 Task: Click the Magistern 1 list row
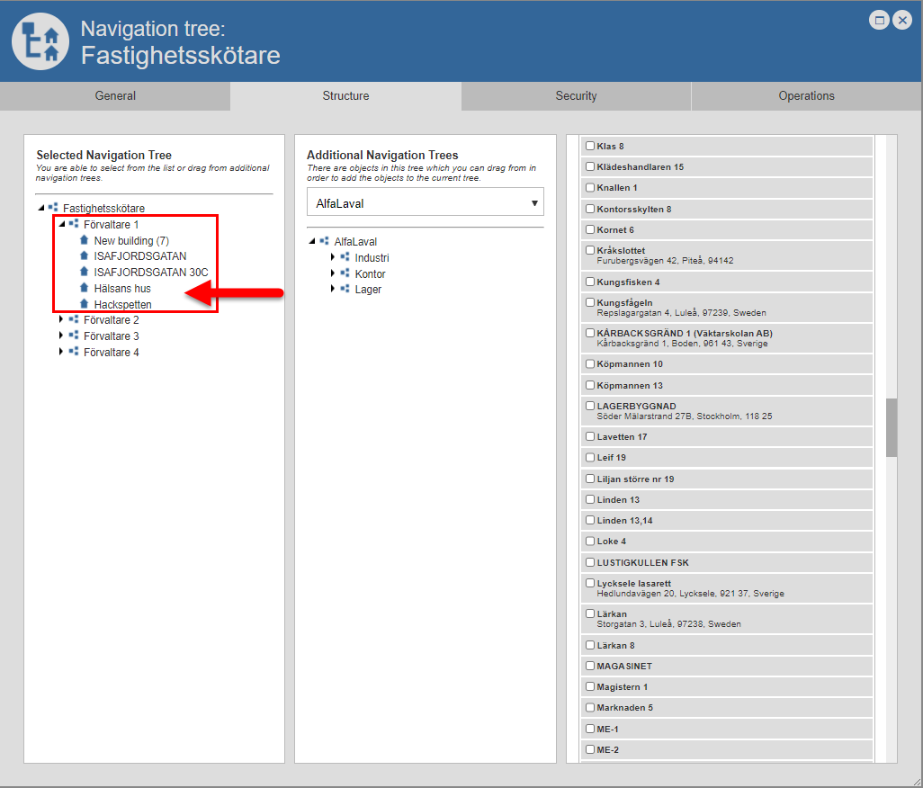pos(726,686)
